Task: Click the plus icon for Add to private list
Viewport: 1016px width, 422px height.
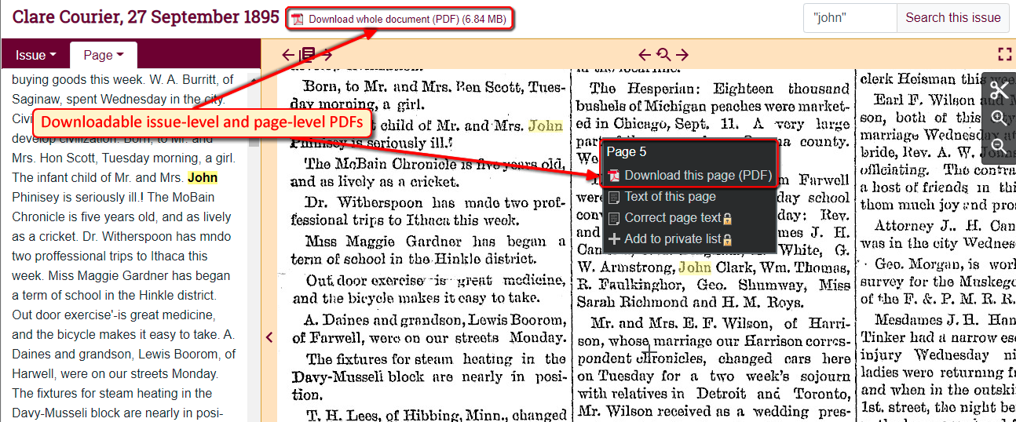Action: 614,239
